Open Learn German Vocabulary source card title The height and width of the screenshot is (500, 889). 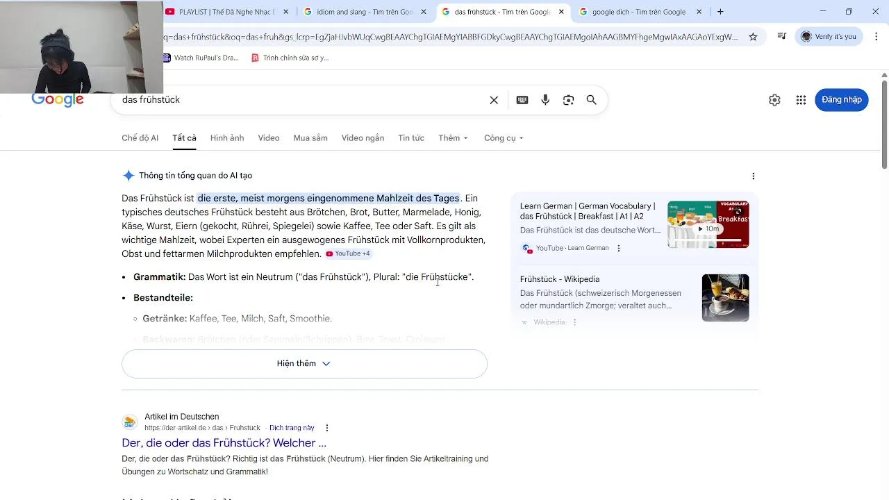pos(588,211)
